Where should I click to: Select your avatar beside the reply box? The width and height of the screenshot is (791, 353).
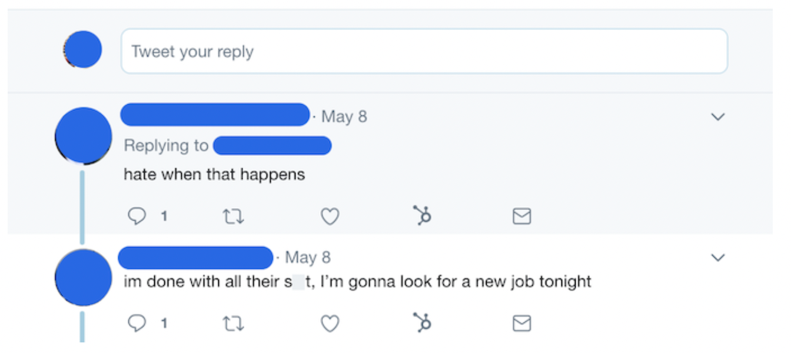pyautogui.click(x=82, y=49)
